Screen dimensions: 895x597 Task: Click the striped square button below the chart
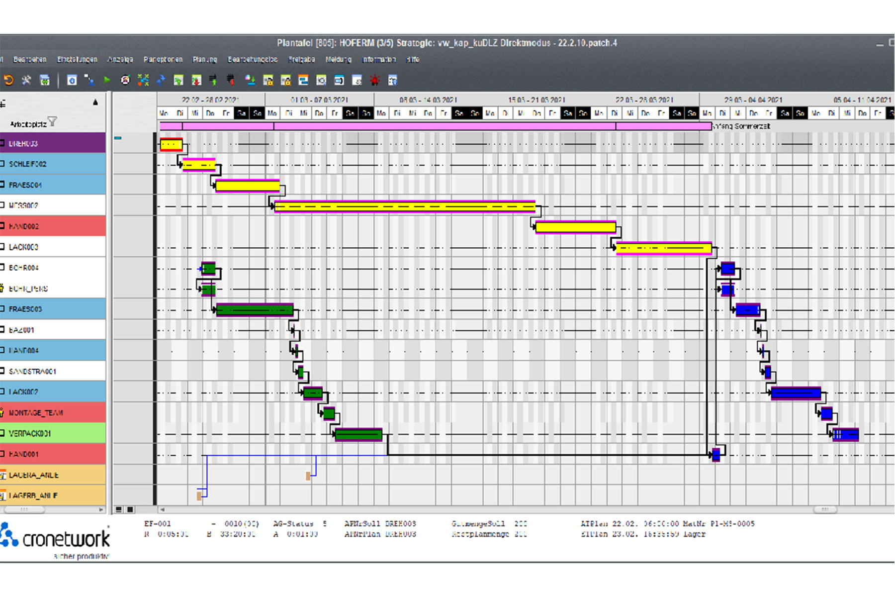click(119, 509)
